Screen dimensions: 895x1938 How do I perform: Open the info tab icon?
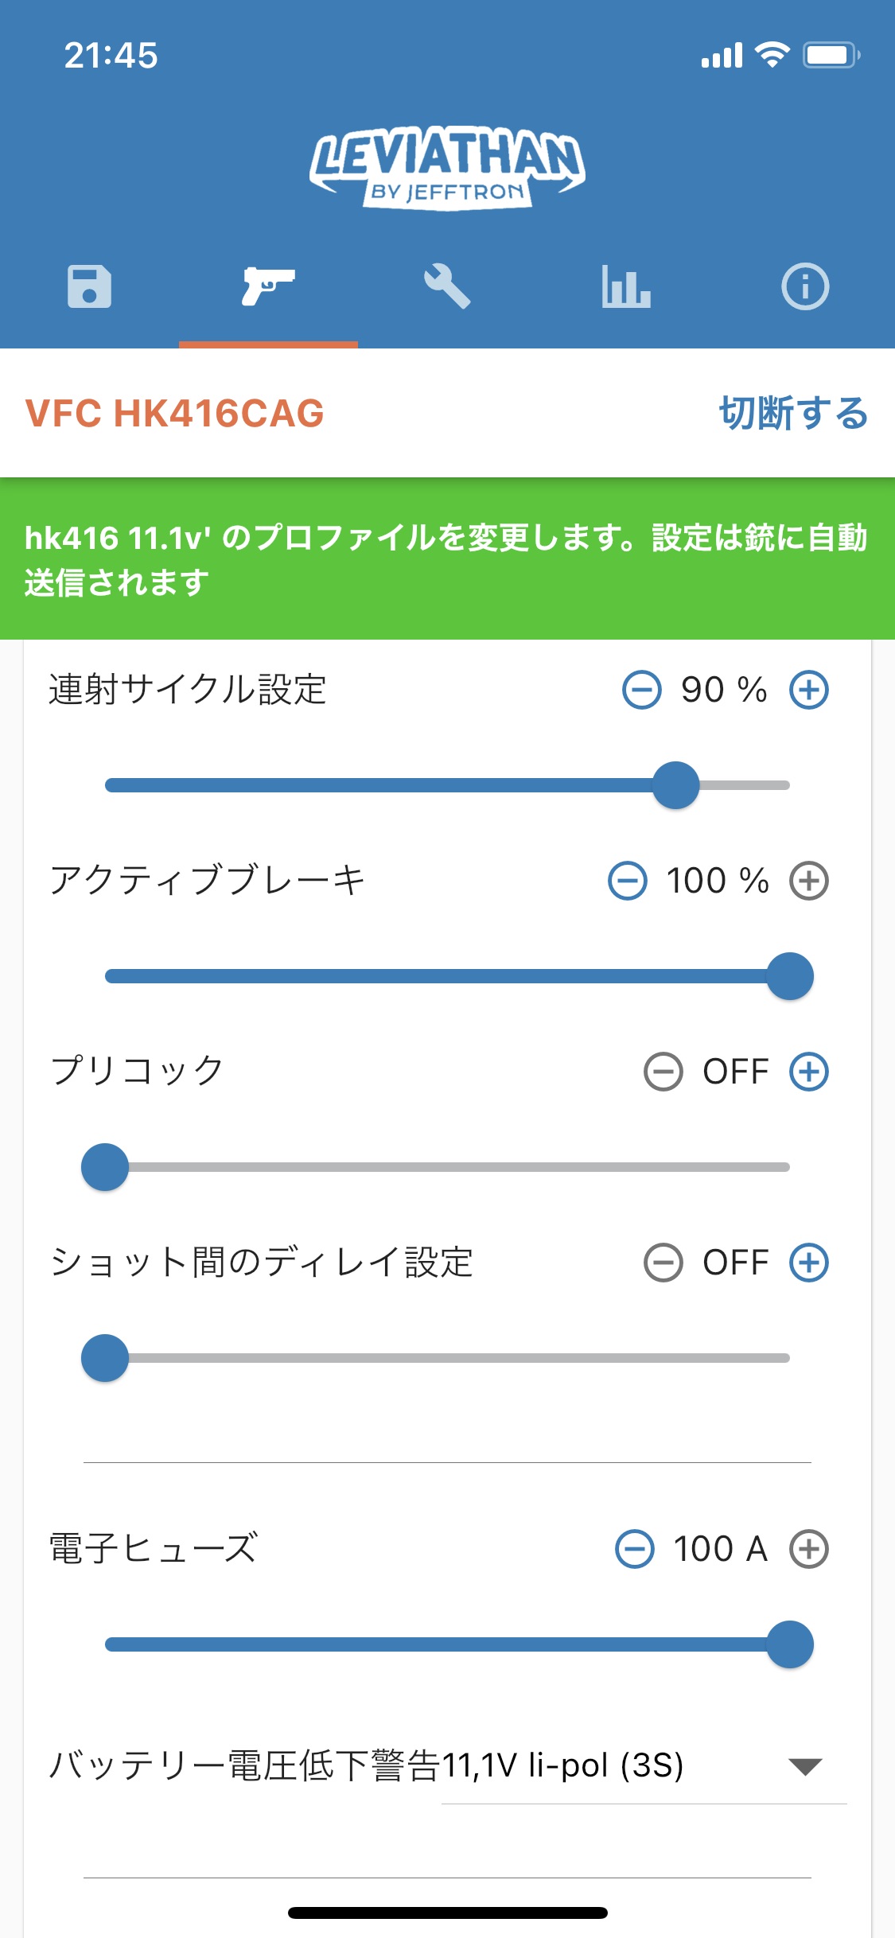coord(805,286)
